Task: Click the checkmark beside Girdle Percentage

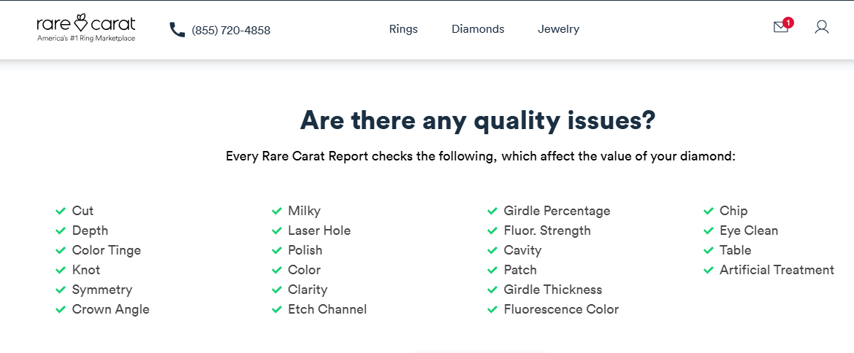Action: (x=492, y=211)
